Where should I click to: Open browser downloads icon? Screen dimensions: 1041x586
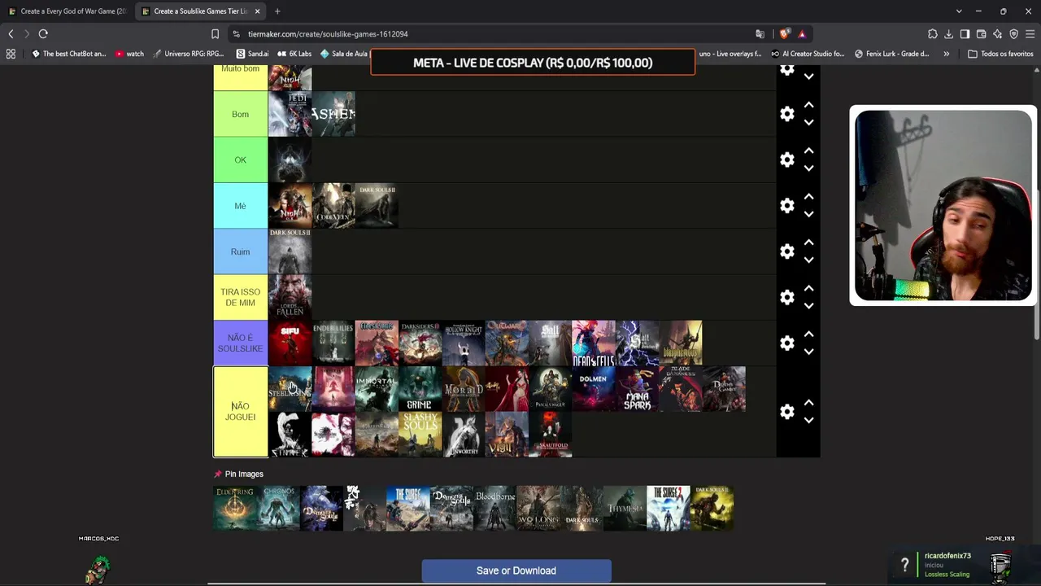click(x=948, y=34)
